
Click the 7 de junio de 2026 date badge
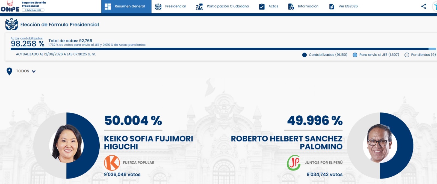pyautogui.click(x=33, y=10)
